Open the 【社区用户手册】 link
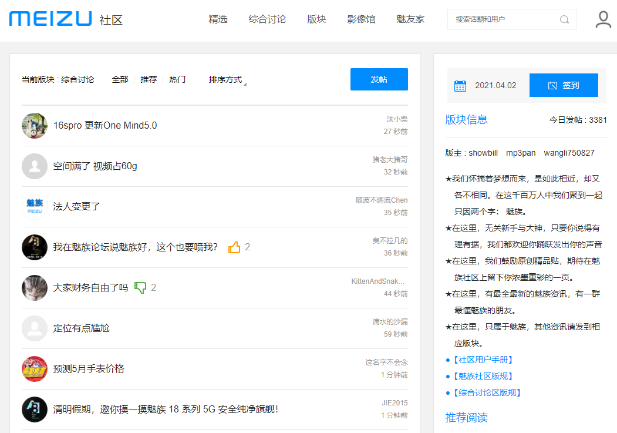 (x=484, y=359)
